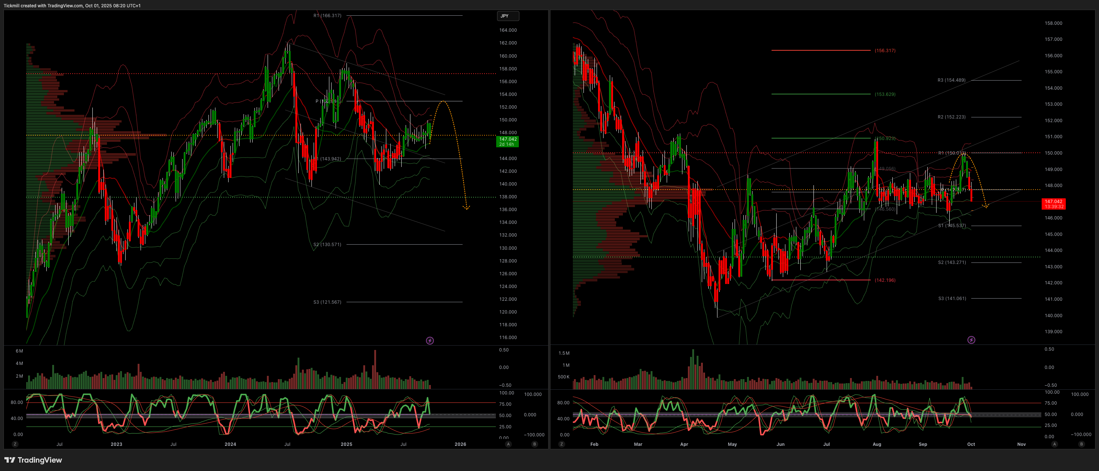1099x471 pixels.
Task: Click the lightning bolt icon on the right chart
Action: click(x=971, y=340)
